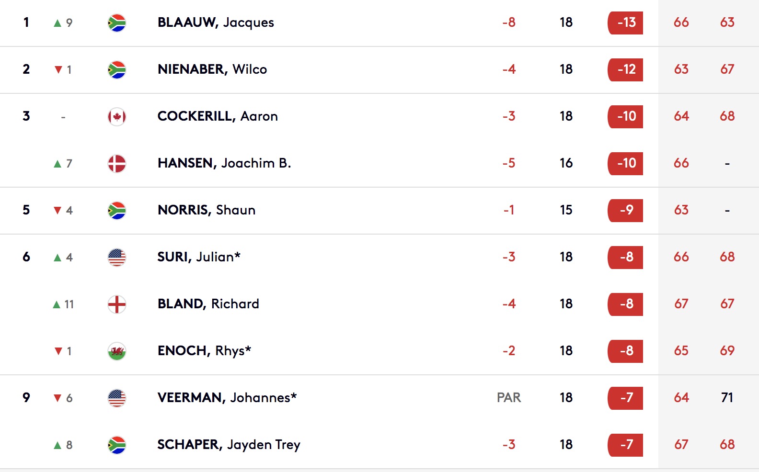Screen dimensions: 759x472
Task: Expand Richard Bland's leaderboard row
Action: point(379,304)
